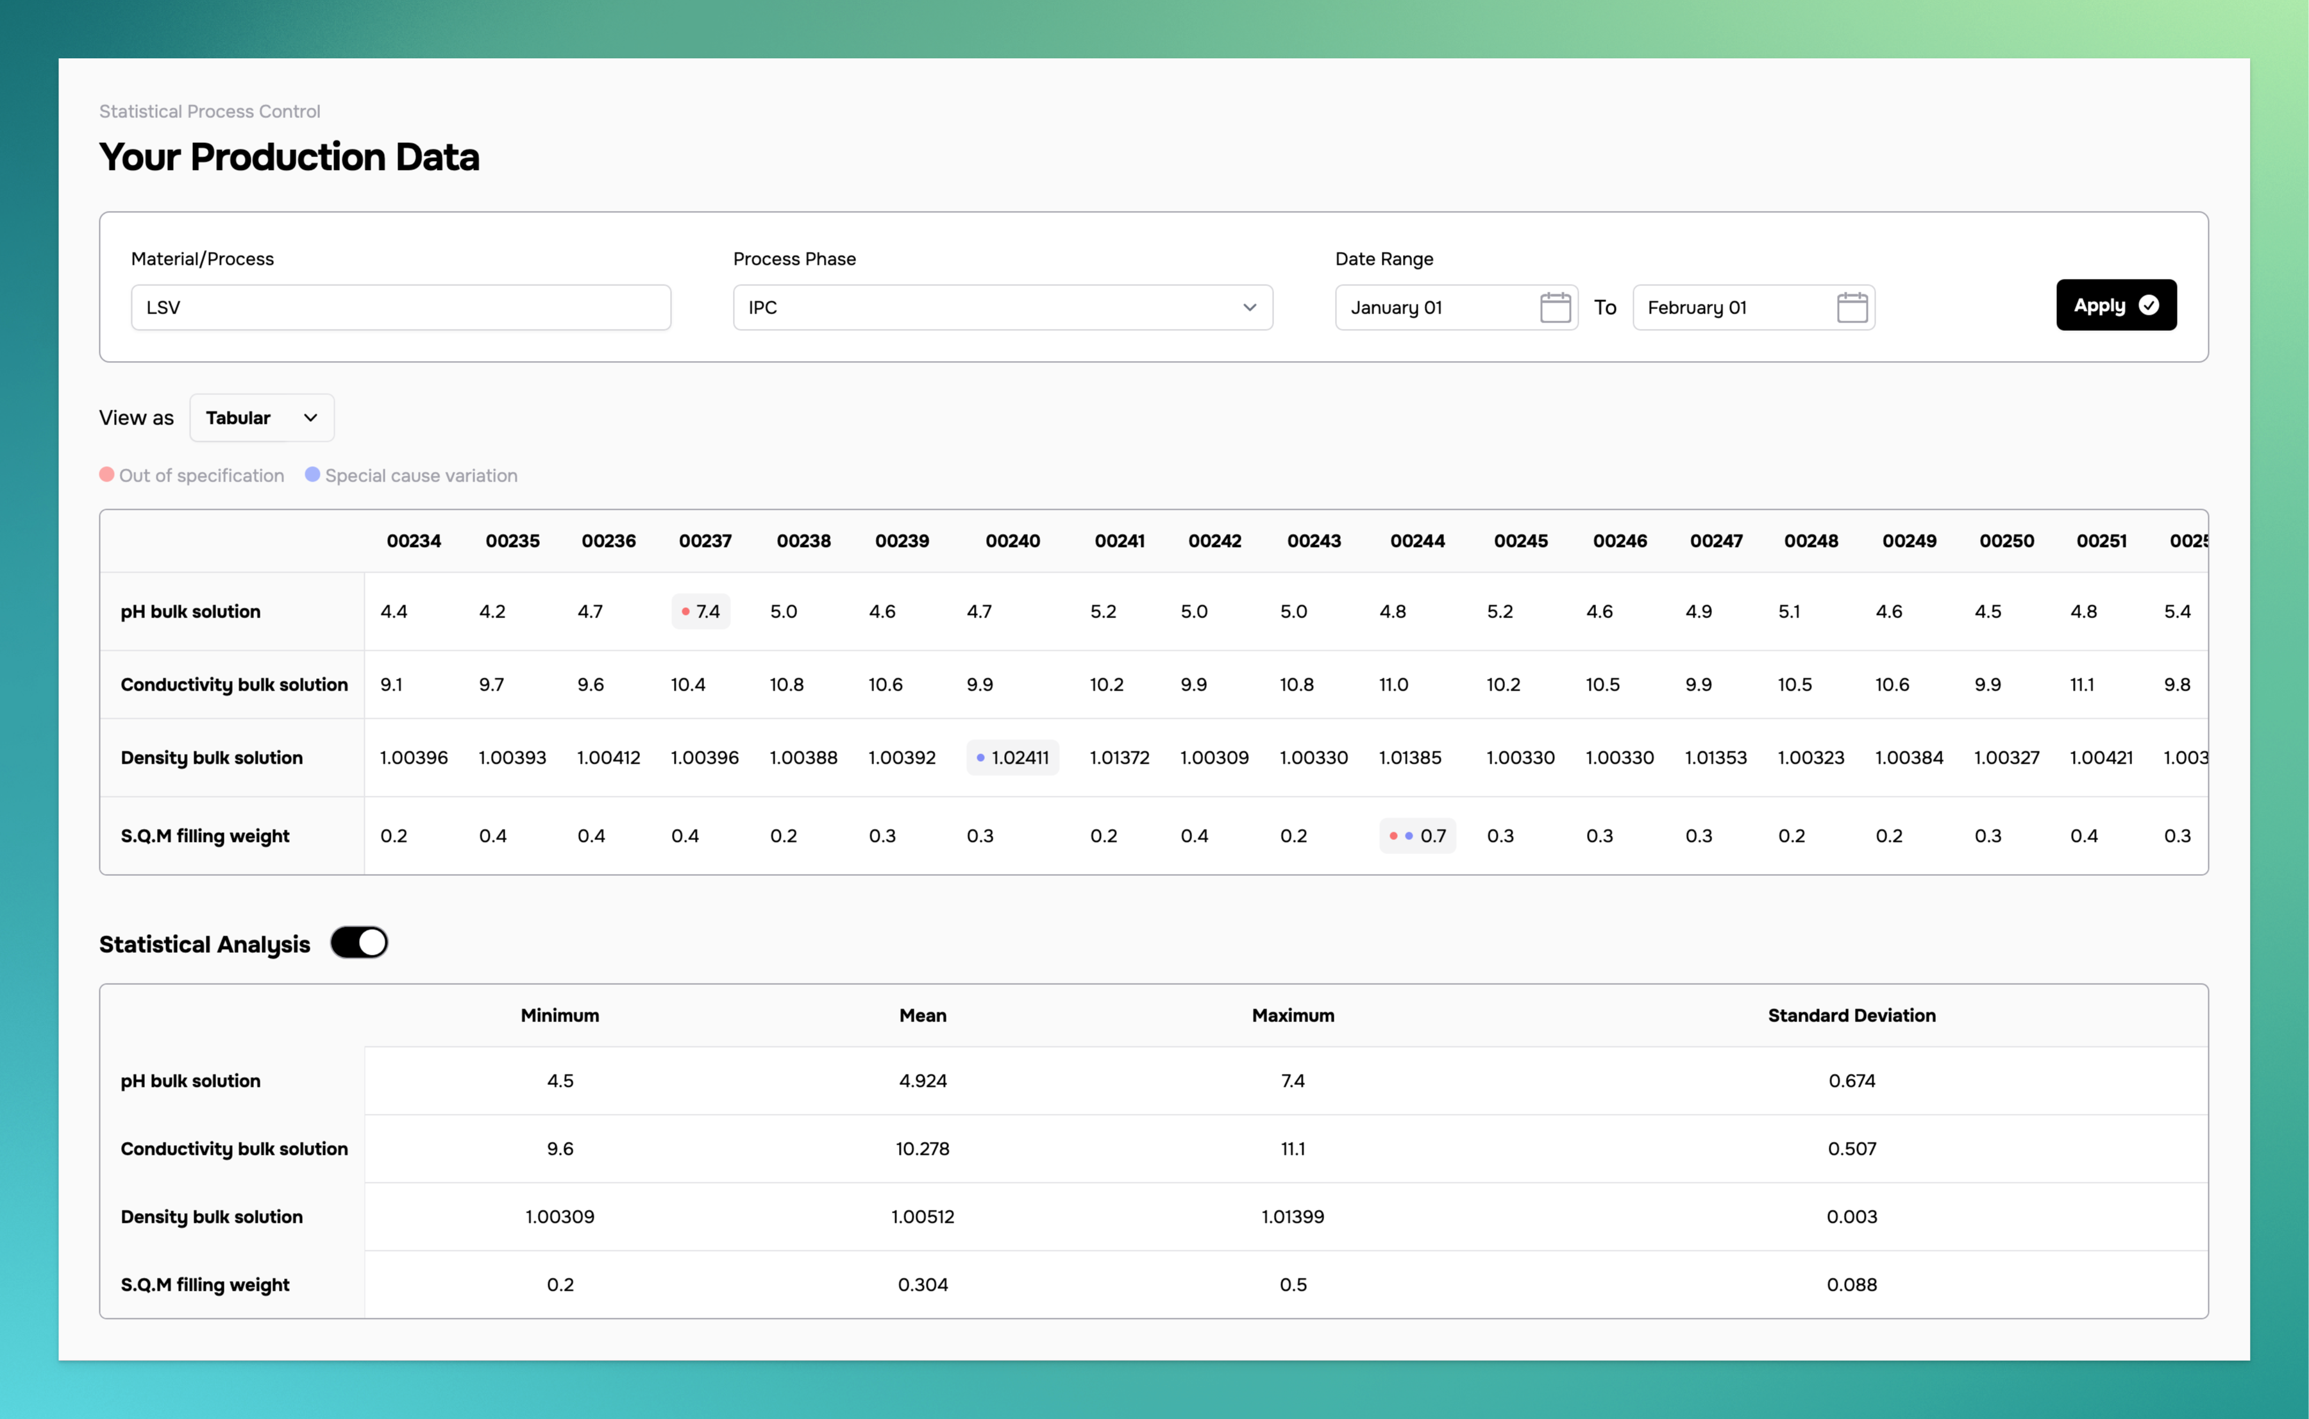This screenshot has height=1419, width=2309.
Task: Click the blue Special cause variation legend dot
Action: [x=312, y=475]
